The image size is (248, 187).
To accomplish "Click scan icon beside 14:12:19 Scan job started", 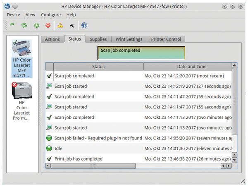I will tap(49, 86).
